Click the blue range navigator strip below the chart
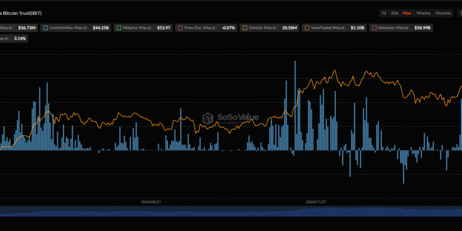This screenshot has width=462, height=231. pyautogui.click(x=231, y=211)
